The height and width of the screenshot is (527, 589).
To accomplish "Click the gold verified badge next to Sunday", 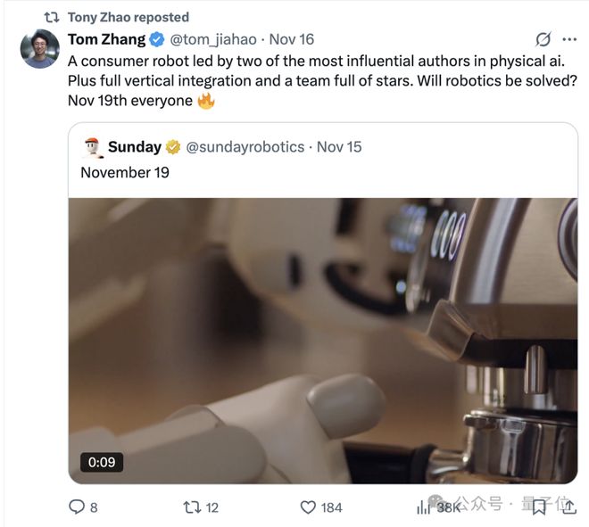I will coord(173,146).
